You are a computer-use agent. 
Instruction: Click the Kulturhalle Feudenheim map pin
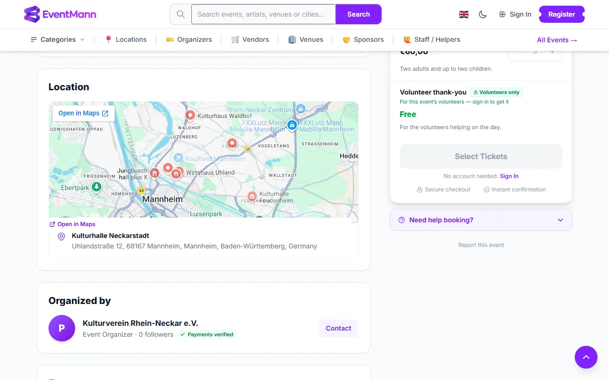[x=252, y=196]
